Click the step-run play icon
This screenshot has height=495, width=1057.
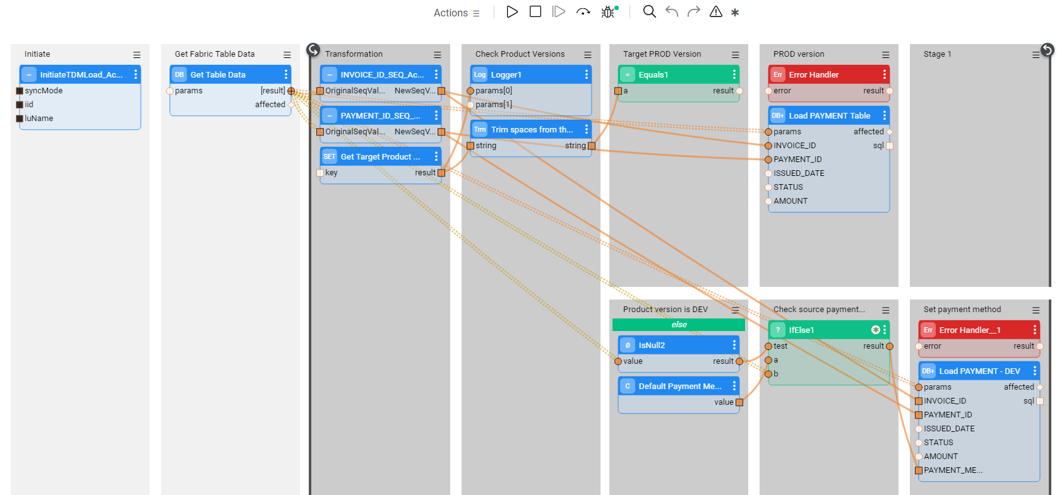[559, 12]
